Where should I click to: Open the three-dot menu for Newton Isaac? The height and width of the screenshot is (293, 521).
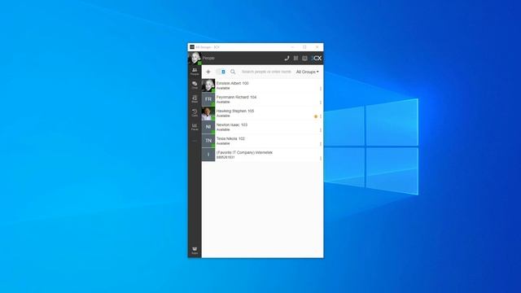321,130
